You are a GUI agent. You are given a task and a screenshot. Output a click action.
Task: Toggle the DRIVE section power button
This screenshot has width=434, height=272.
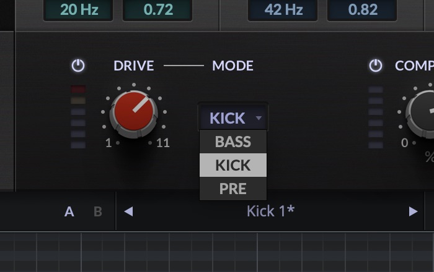click(78, 66)
